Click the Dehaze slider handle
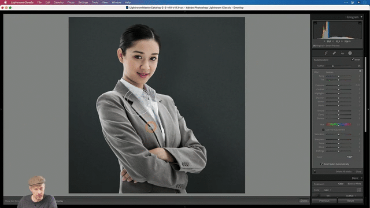Image resolution: width=370 pixels, height=208 pixels. (x=339, y=118)
